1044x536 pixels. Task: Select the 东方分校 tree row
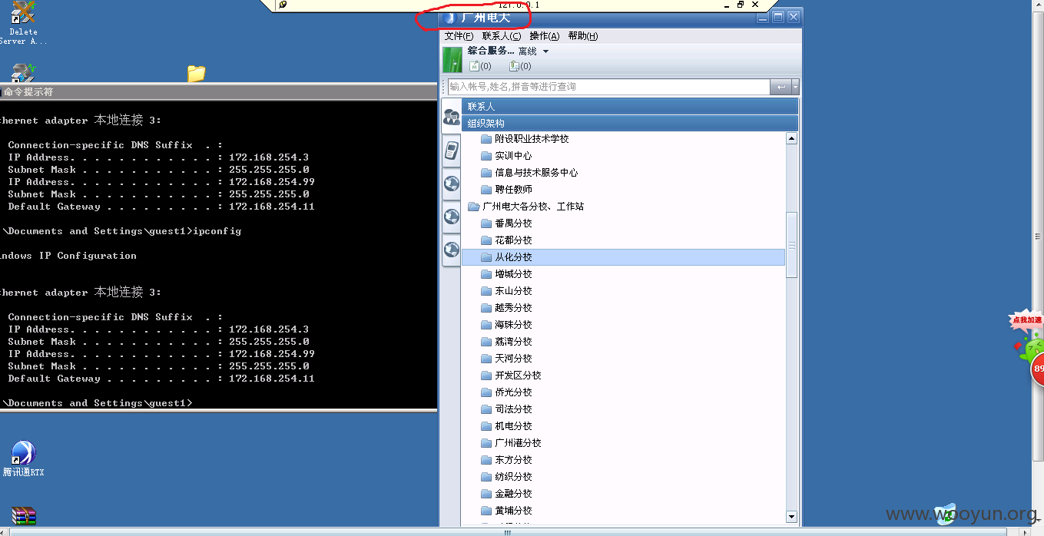623,460
